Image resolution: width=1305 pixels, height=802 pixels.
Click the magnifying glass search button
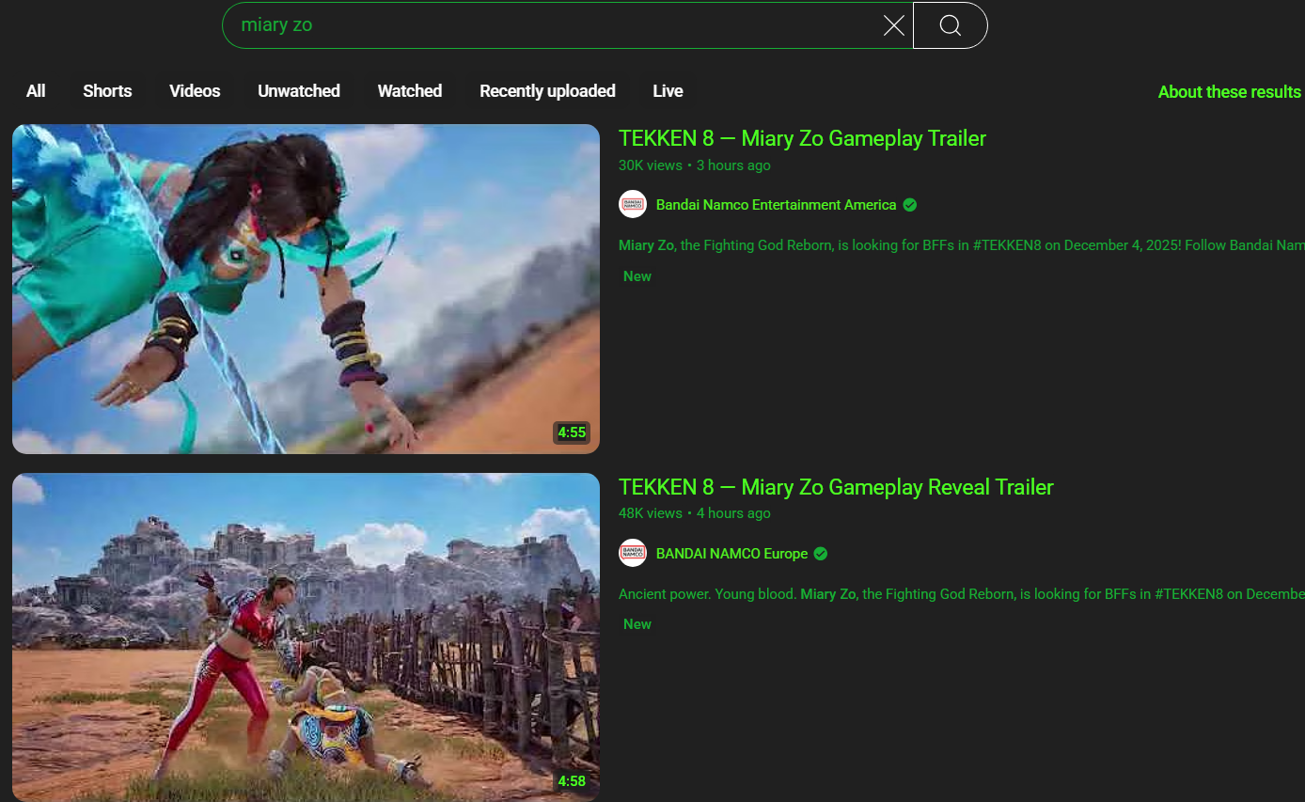(951, 25)
